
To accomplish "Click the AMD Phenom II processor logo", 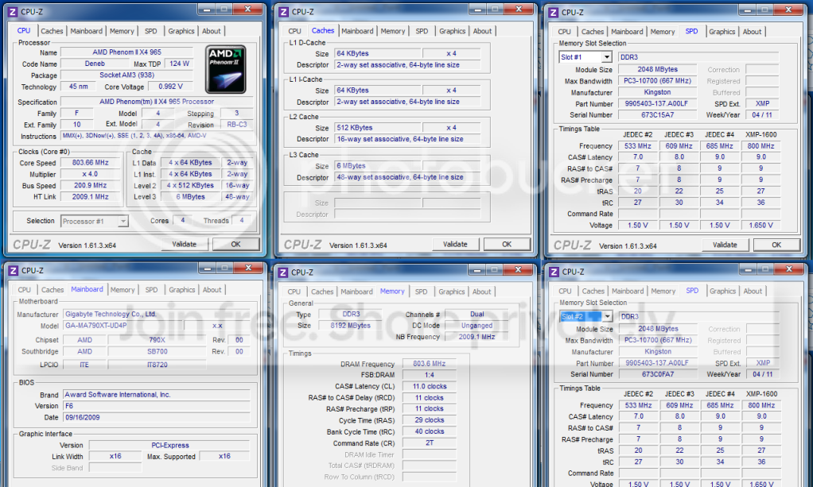I will coord(226,69).
